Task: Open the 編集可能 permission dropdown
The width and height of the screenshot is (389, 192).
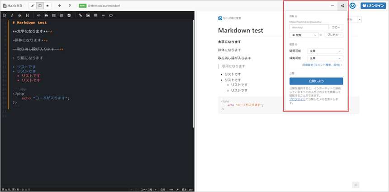Action: coord(325,58)
